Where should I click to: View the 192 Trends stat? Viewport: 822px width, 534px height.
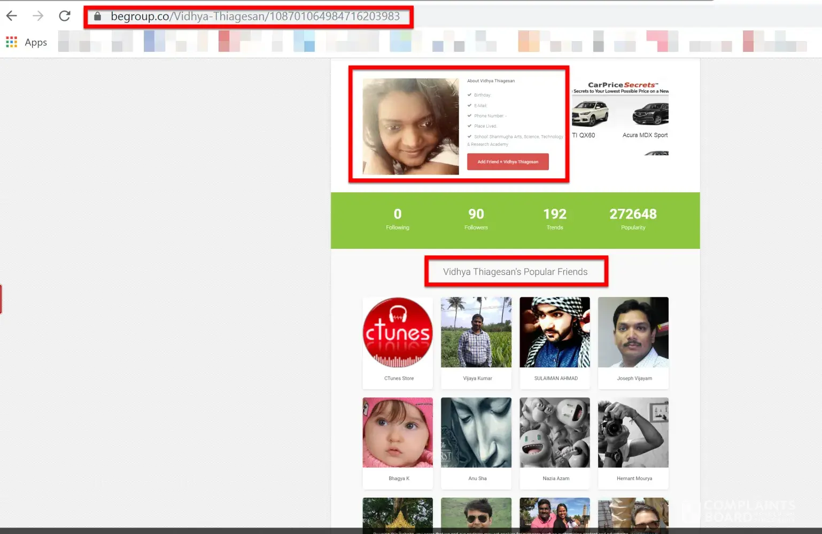554,219
